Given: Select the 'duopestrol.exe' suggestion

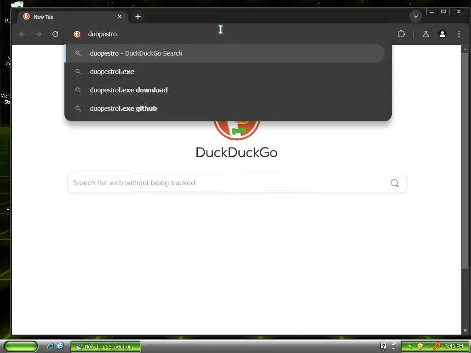Looking at the screenshot, I should pyautogui.click(x=228, y=71).
